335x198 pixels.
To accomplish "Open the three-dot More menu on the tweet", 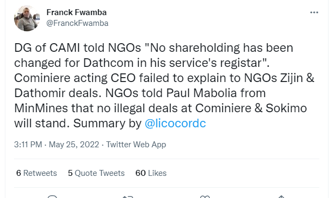I will [x=314, y=12].
